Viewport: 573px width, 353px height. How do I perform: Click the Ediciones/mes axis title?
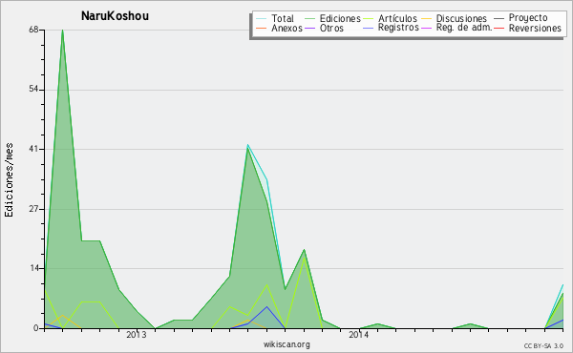(x=9, y=180)
